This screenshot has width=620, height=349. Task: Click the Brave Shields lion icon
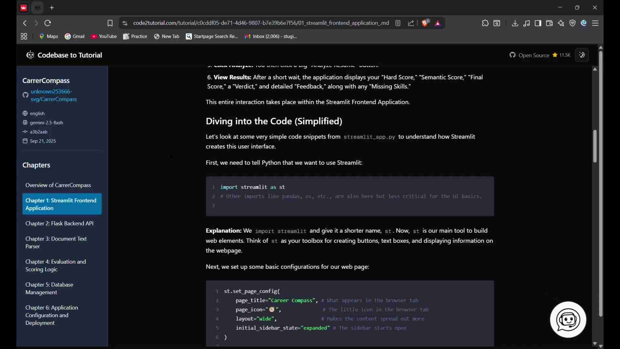426,23
